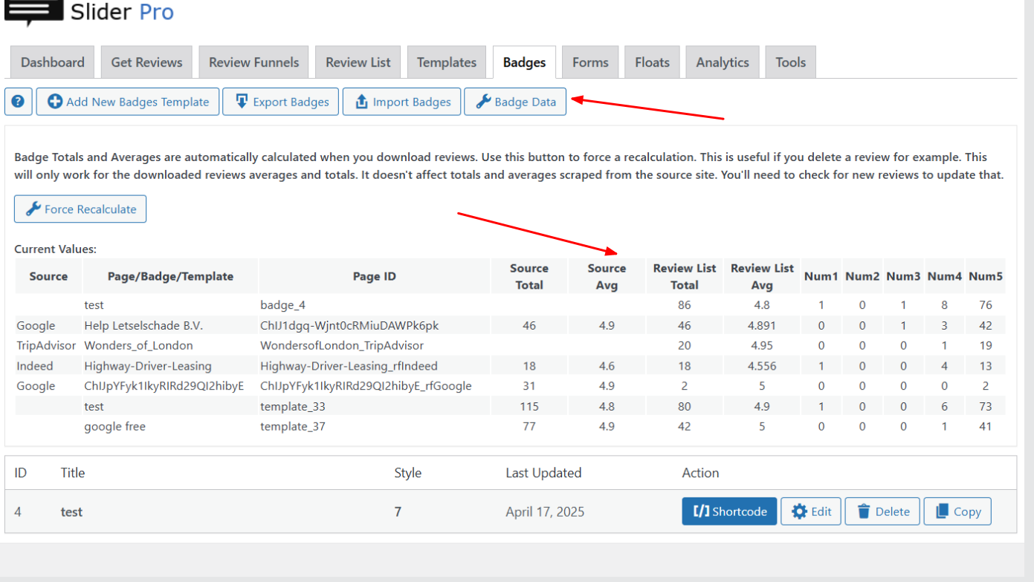Click 'Wonders_of_London' cell
This screenshot has height=582, width=1034.
[138, 345]
